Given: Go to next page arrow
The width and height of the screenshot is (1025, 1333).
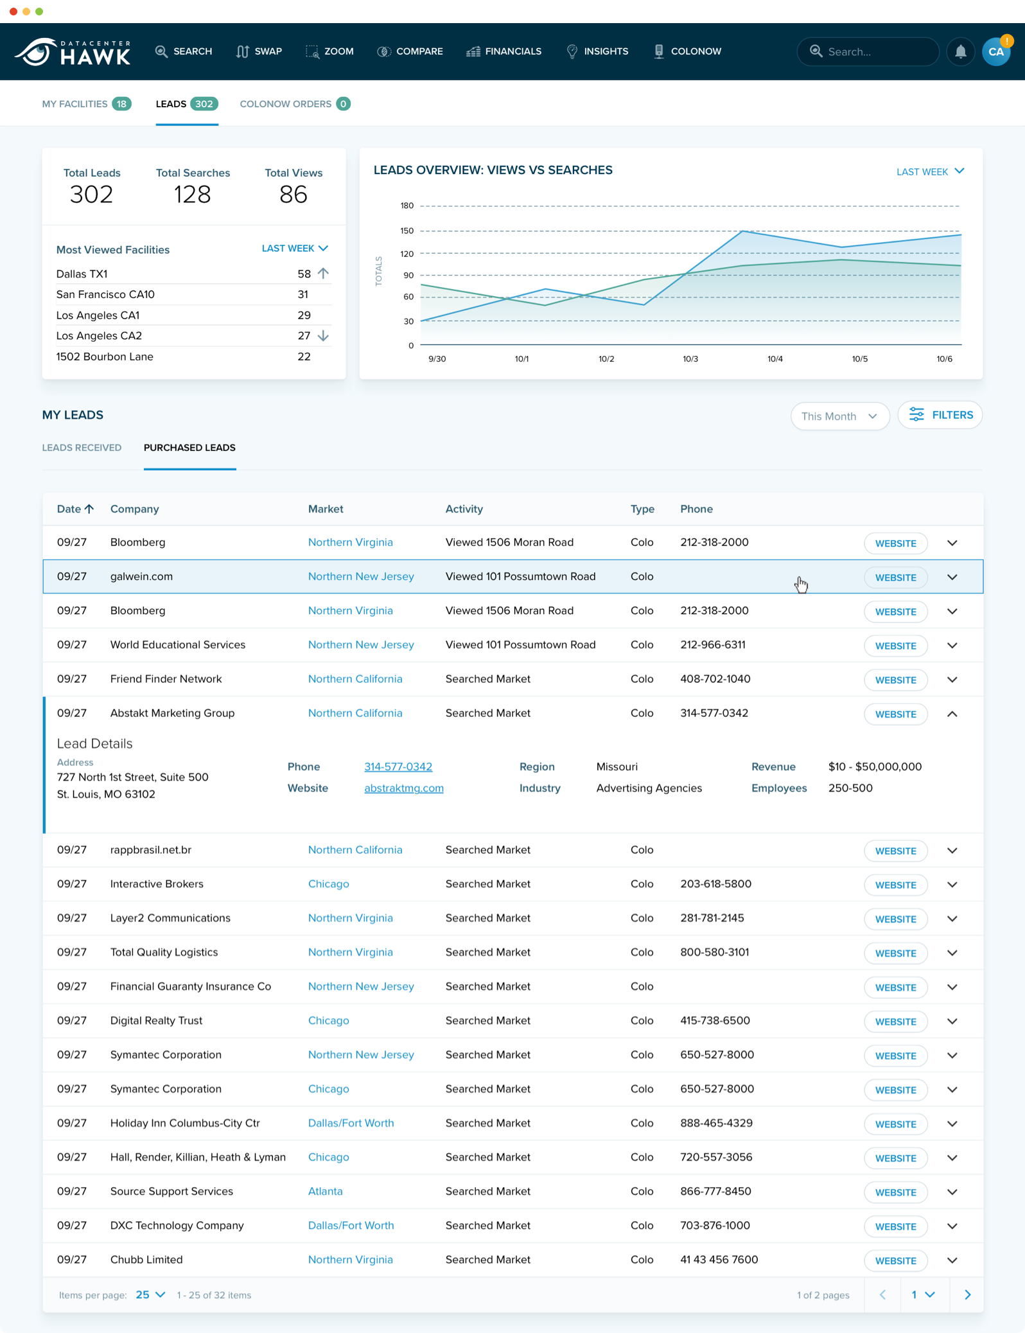Looking at the screenshot, I should point(967,1294).
